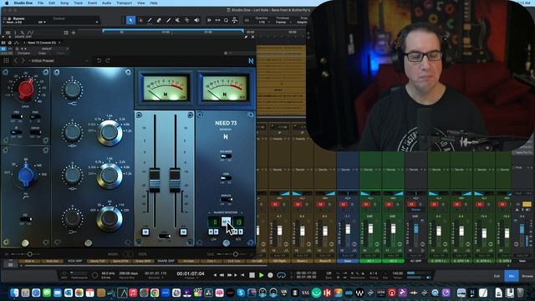Screen dimensions: 535x301
Task: Click the timecode display 00:01:07:04
Action: coord(191,273)
